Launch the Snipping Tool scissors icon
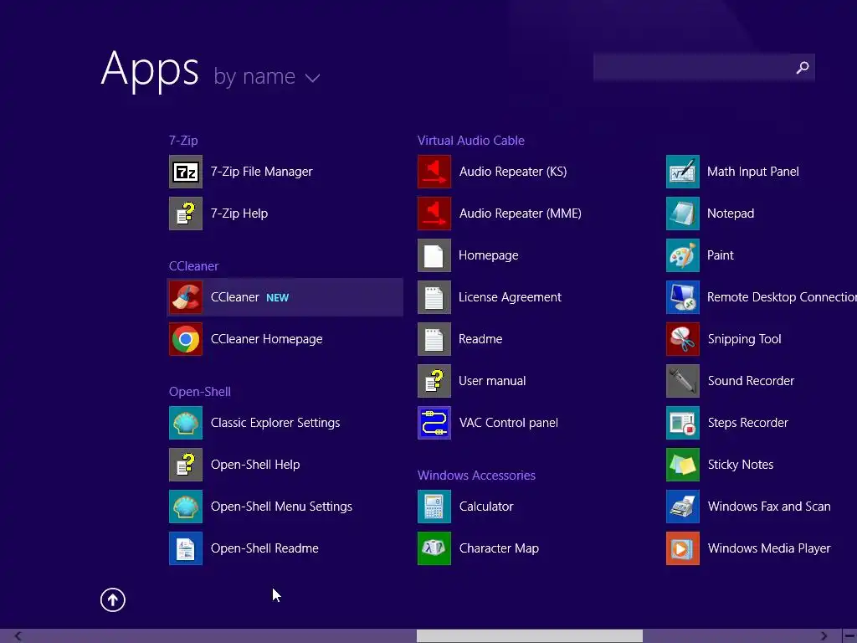 pos(683,339)
